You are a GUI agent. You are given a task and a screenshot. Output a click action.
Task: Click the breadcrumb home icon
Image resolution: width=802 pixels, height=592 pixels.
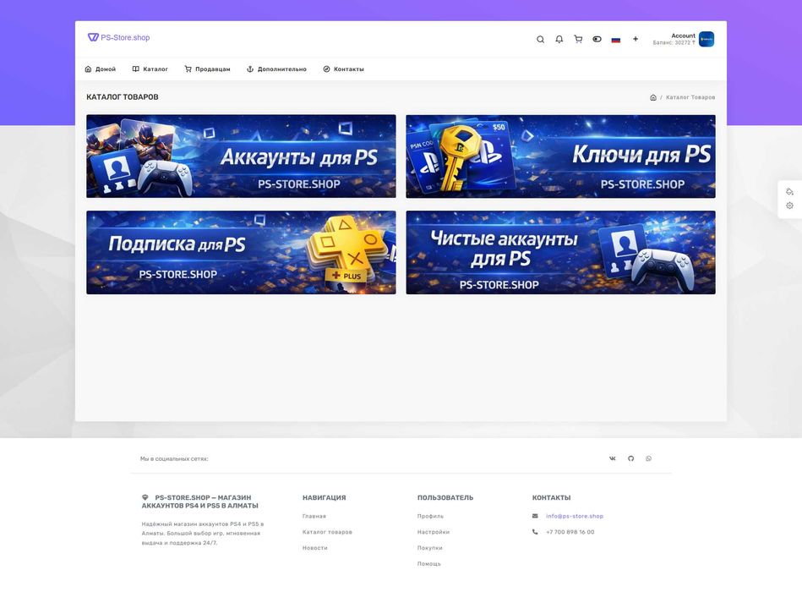tap(653, 97)
